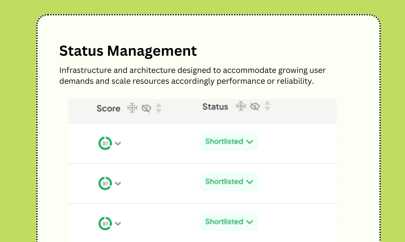The height and width of the screenshot is (242, 405).
Task: Click the Score column header label
Action: pyautogui.click(x=108, y=109)
